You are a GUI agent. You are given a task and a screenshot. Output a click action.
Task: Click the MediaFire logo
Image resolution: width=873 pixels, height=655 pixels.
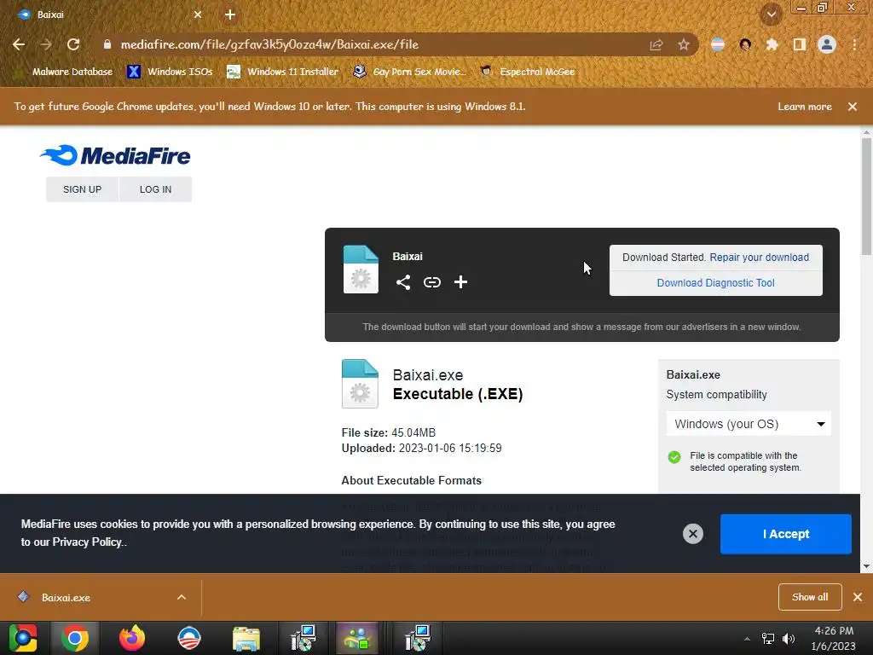[x=115, y=156]
